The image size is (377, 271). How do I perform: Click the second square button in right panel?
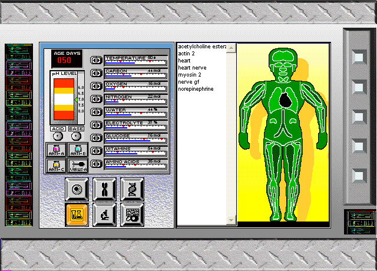(x=359, y=87)
